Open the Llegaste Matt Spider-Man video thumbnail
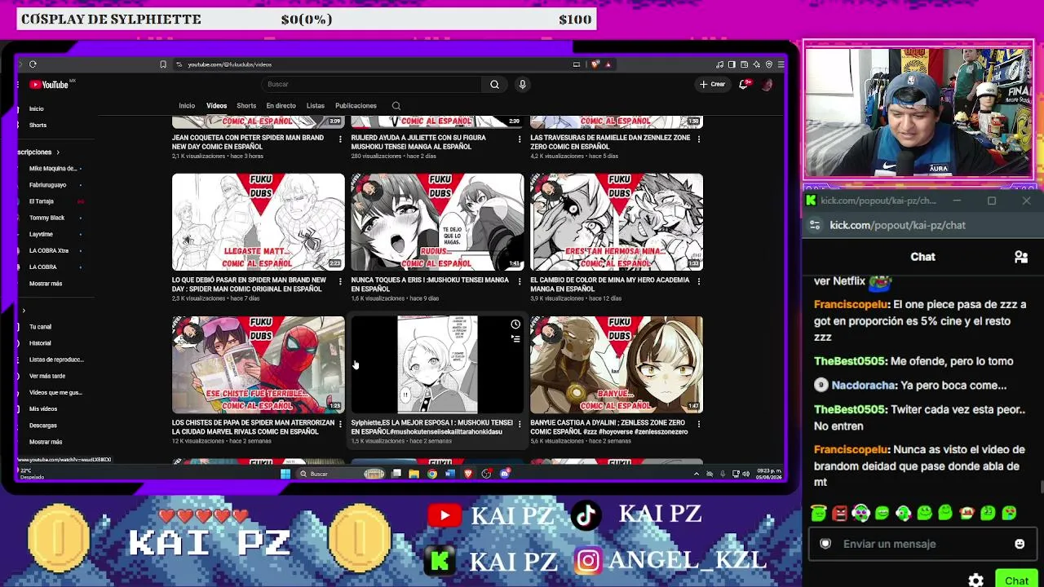Screen dimensions: 1044x587 [259, 222]
